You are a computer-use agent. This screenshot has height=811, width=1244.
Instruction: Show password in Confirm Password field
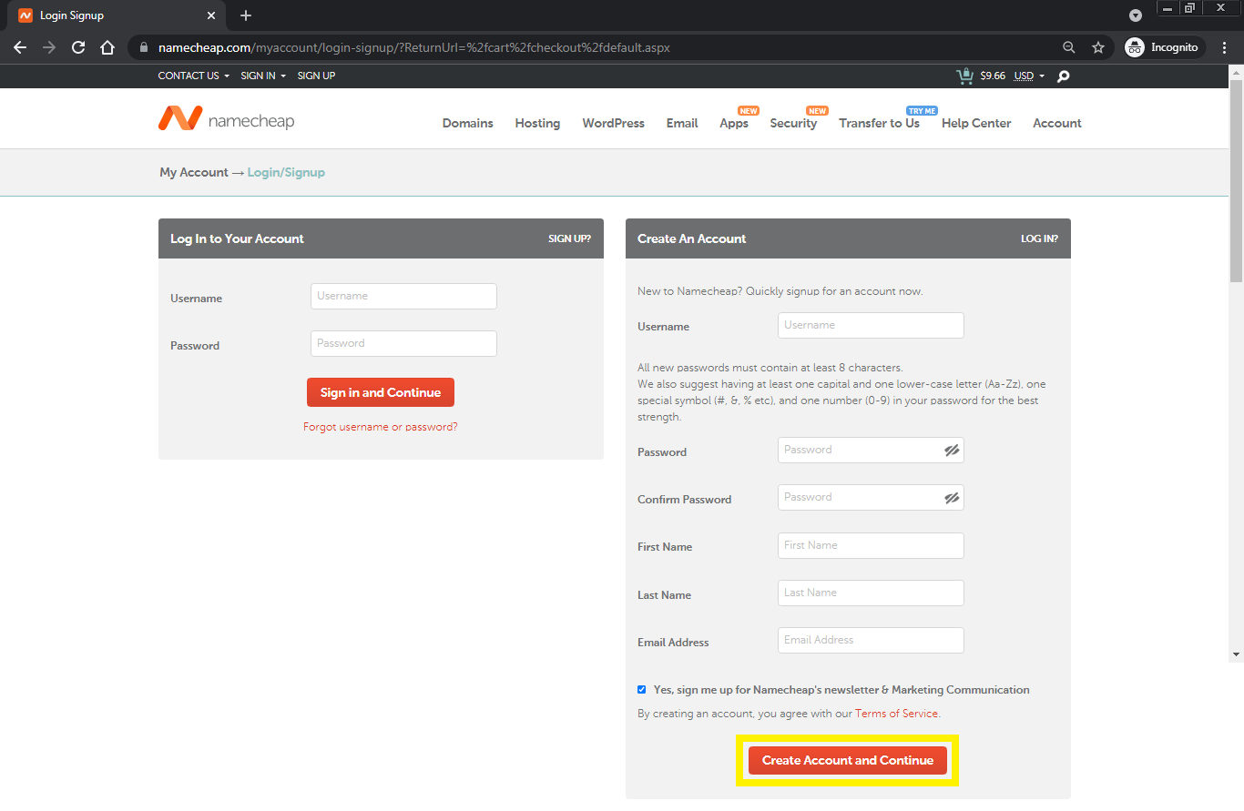[x=952, y=498]
